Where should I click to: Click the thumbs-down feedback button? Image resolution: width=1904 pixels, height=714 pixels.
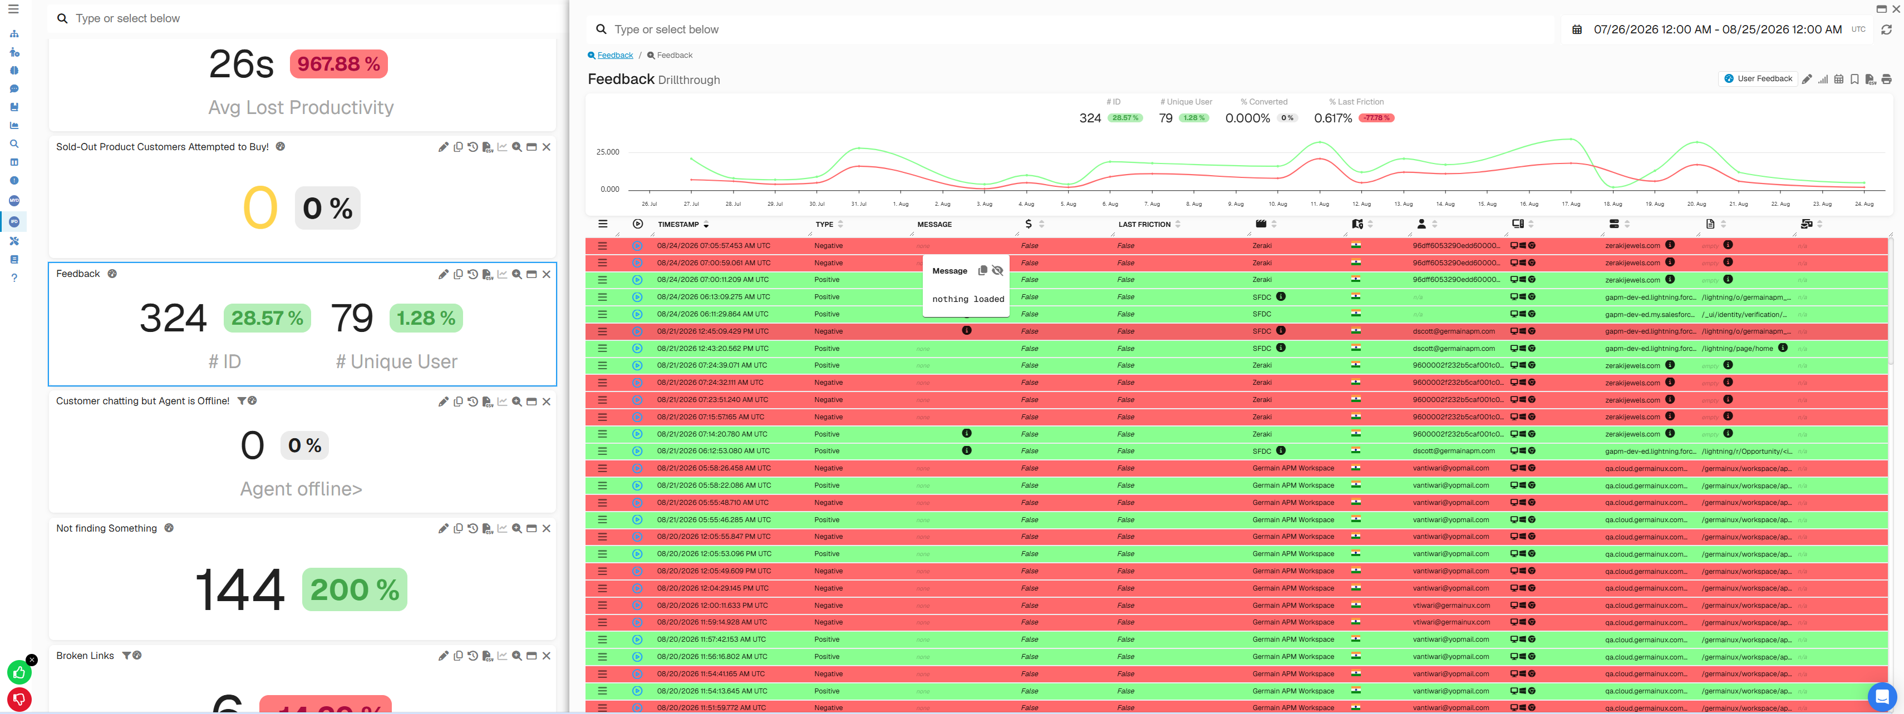(x=19, y=699)
